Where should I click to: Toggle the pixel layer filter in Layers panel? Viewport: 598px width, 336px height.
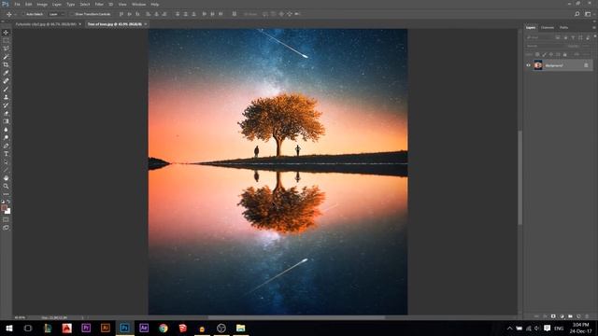(558, 37)
